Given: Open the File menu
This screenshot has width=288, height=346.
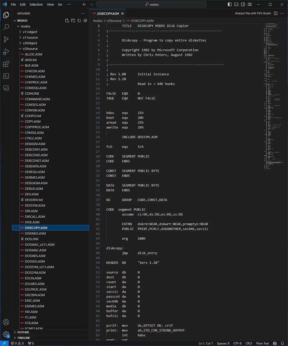Looking at the screenshot, I should tap(13, 4).
